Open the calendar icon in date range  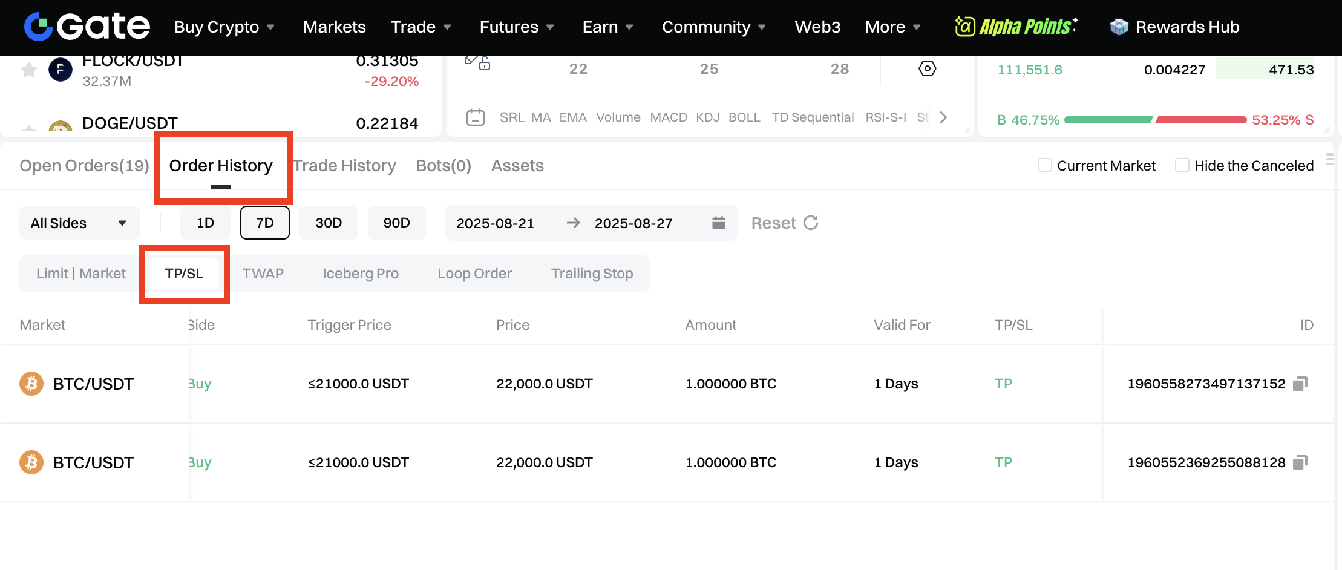pos(718,223)
